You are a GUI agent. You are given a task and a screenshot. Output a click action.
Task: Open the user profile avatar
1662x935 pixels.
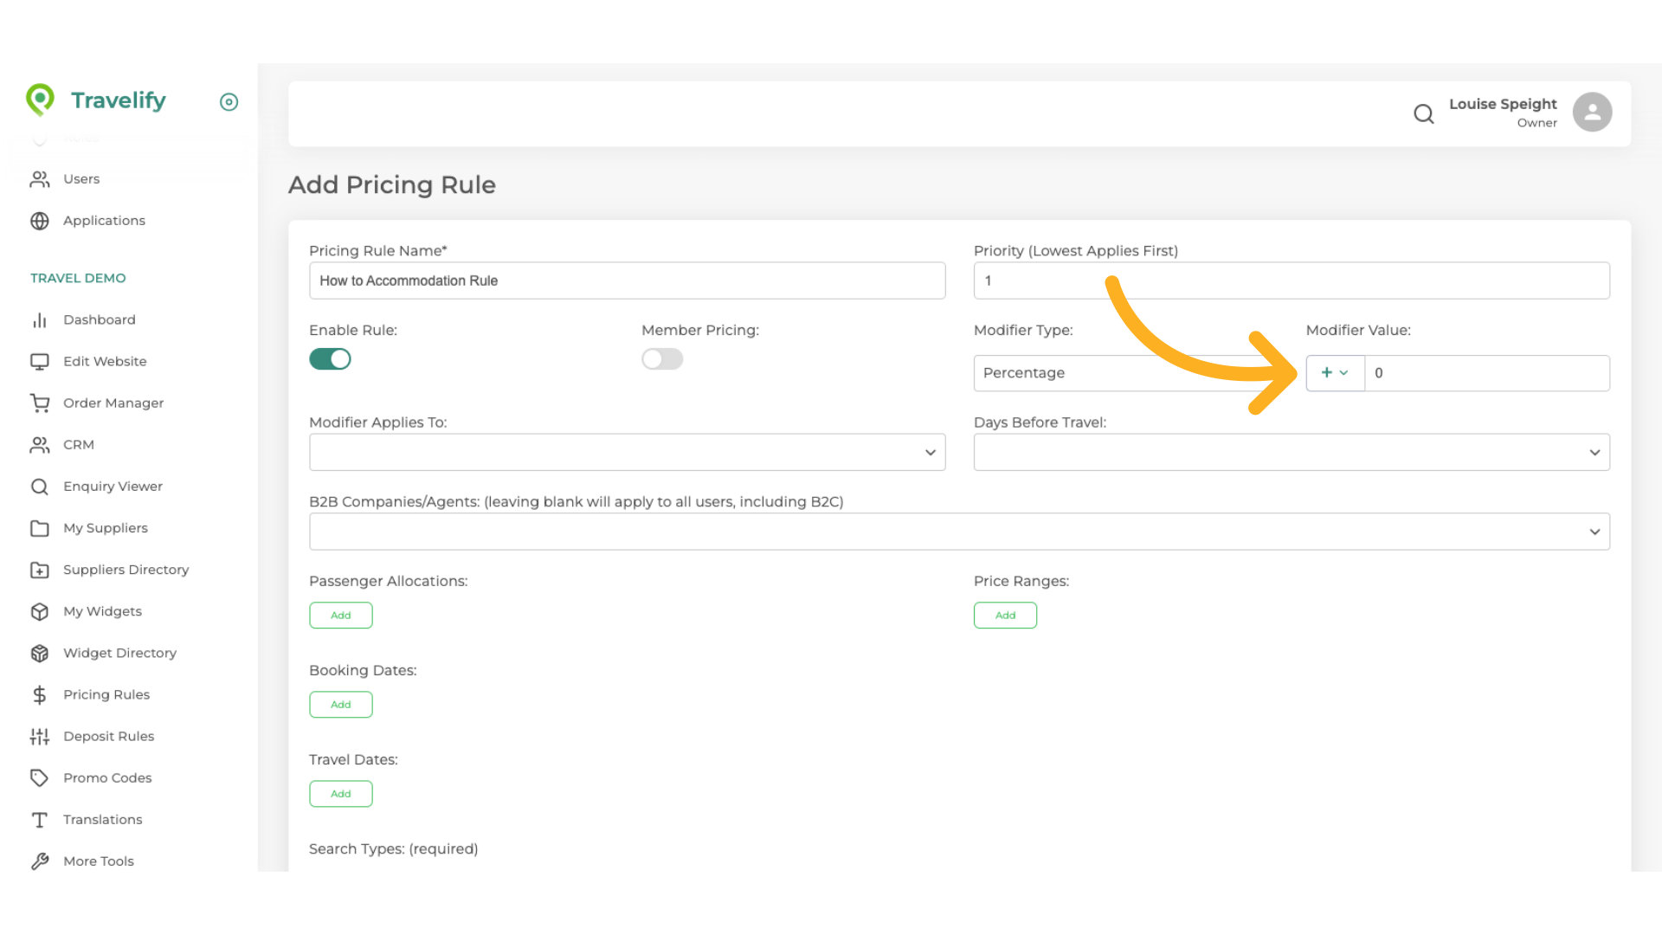1591,113
